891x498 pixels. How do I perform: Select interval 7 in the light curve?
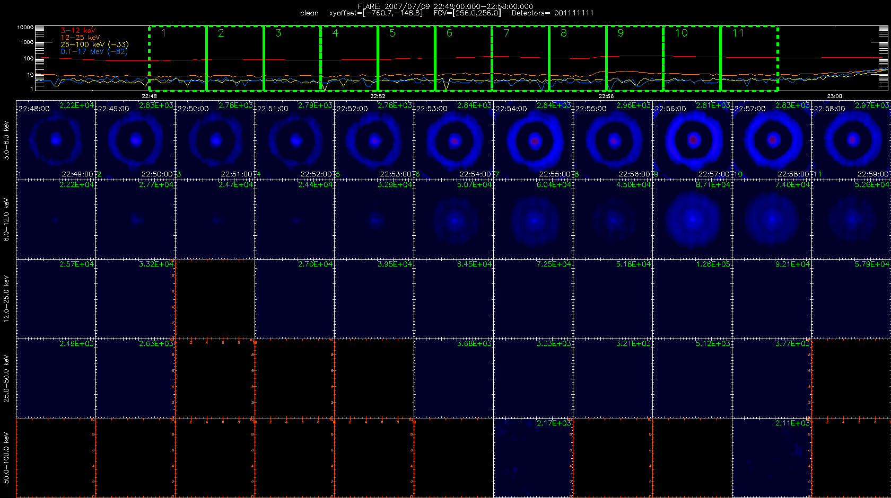pos(521,58)
